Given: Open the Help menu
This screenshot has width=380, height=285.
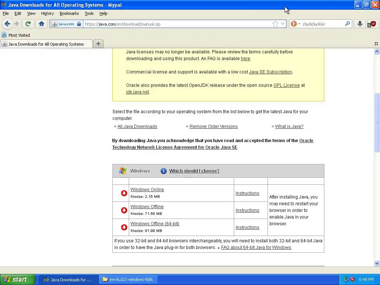Looking at the screenshot, I should coord(103,13).
